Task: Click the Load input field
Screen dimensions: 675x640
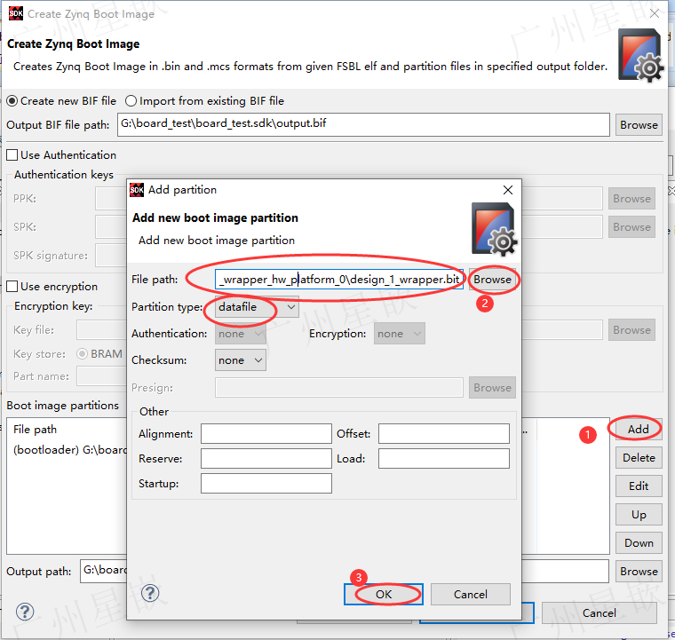Action: point(444,459)
